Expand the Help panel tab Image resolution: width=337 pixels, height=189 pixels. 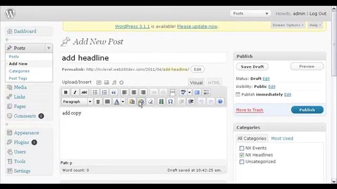[x=315, y=25]
